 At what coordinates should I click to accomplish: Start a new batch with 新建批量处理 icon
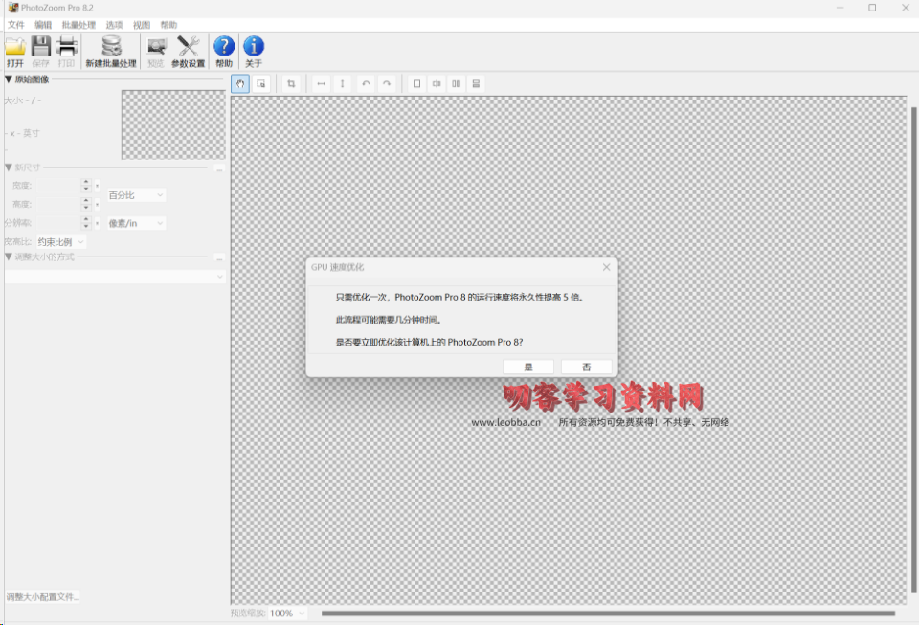tap(111, 51)
